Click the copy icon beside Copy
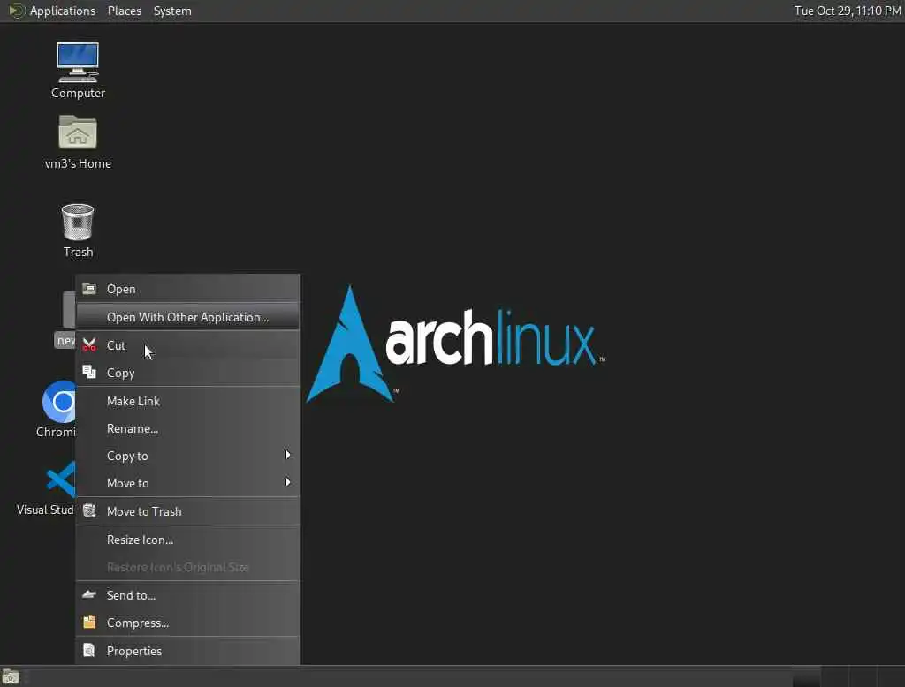 pyautogui.click(x=89, y=373)
